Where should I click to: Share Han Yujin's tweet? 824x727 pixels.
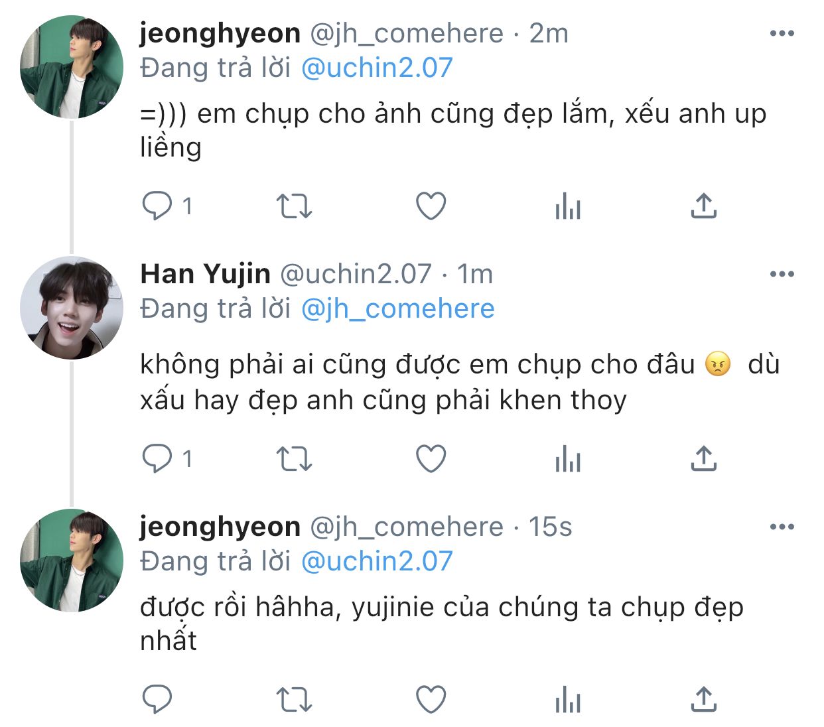704,458
